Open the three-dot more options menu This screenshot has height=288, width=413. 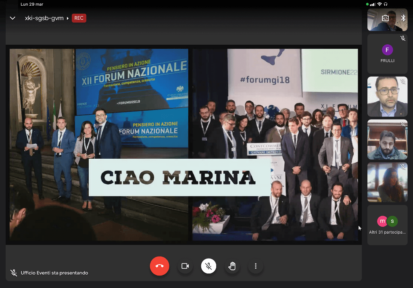tap(255, 266)
